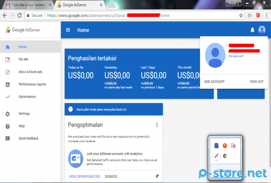Viewport: 271px width, 183px height.
Task: Click VIEW OPPORTUNITIES link
Action: pos(84,176)
